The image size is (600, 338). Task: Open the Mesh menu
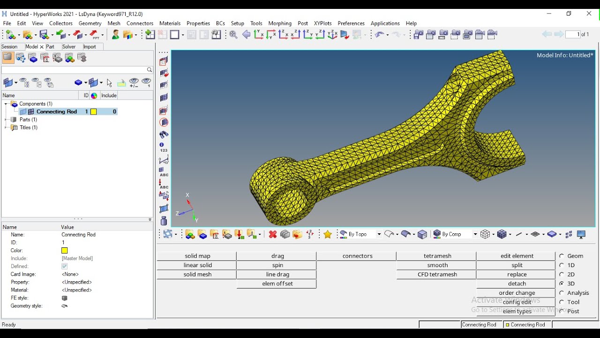coord(114,23)
